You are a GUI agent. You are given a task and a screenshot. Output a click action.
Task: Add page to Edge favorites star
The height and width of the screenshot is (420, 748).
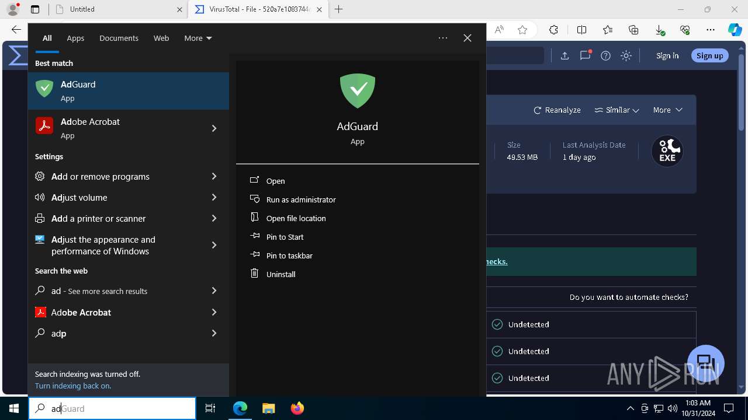point(522,30)
